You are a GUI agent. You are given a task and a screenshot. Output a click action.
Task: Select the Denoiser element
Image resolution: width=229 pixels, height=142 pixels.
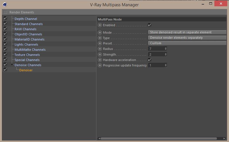(26, 70)
